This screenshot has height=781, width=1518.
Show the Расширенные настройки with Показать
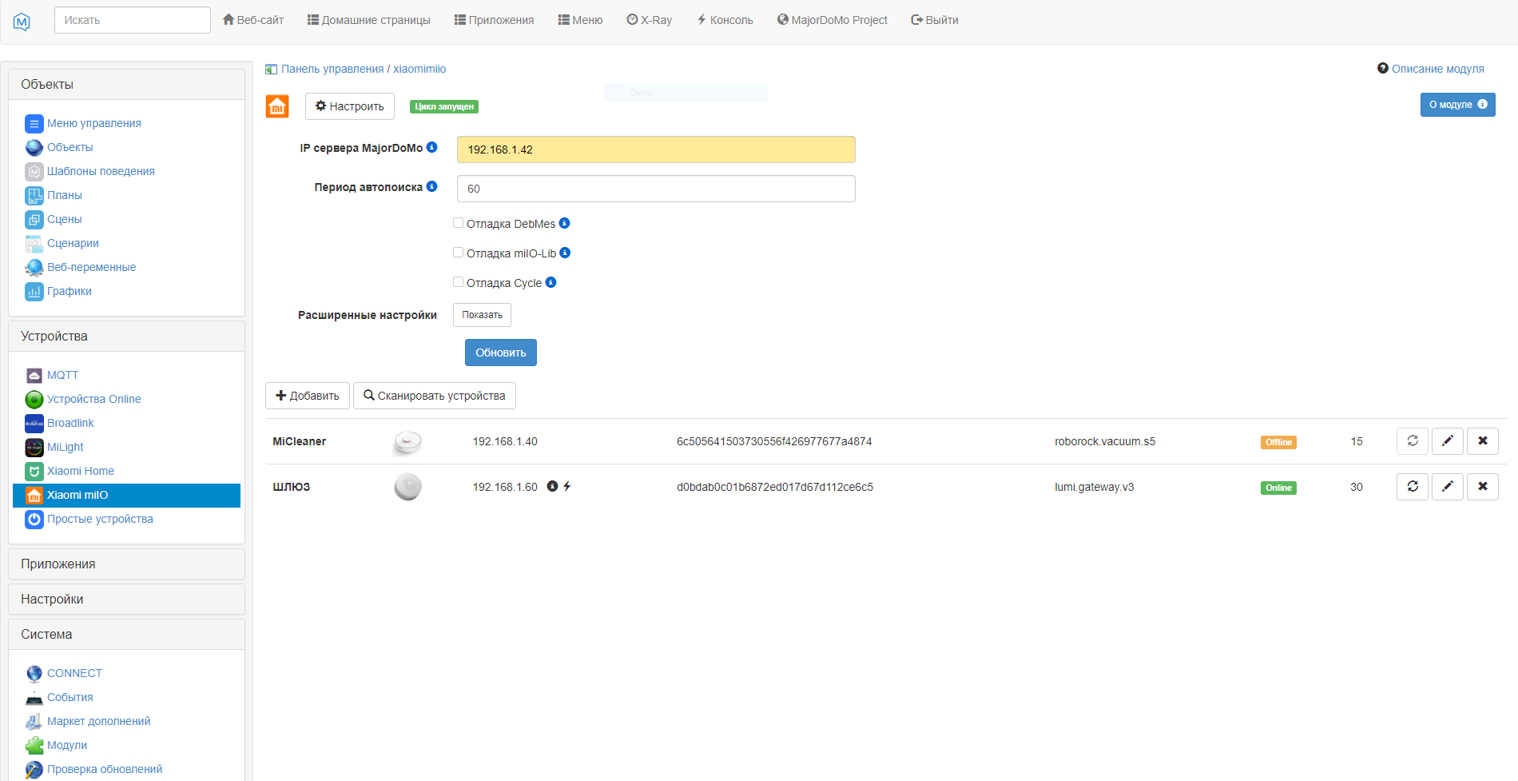pos(482,315)
